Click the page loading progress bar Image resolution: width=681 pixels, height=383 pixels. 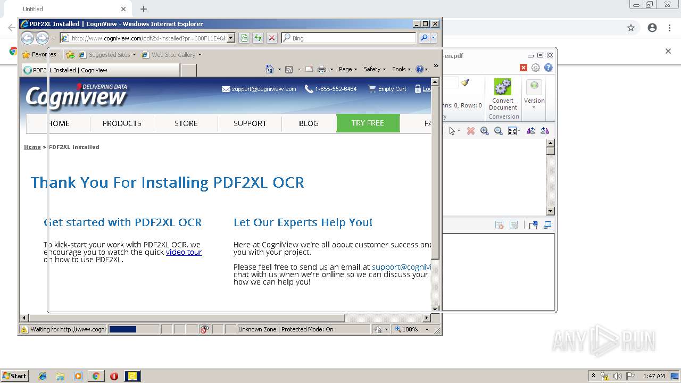[x=134, y=329]
